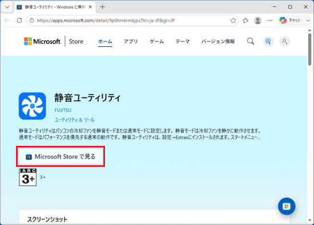Click the page vertical scrollbar thumb

[x=309, y=50]
